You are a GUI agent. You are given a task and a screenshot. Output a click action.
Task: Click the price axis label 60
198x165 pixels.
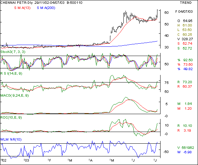point(167,13)
